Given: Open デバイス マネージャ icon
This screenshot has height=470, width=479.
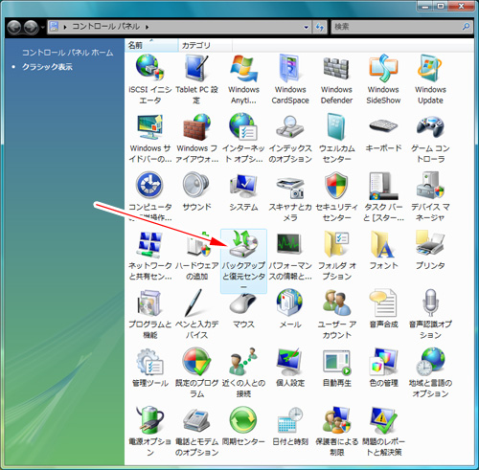Looking at the screenshot, I should pyautogui.click(x=430, y=185).
